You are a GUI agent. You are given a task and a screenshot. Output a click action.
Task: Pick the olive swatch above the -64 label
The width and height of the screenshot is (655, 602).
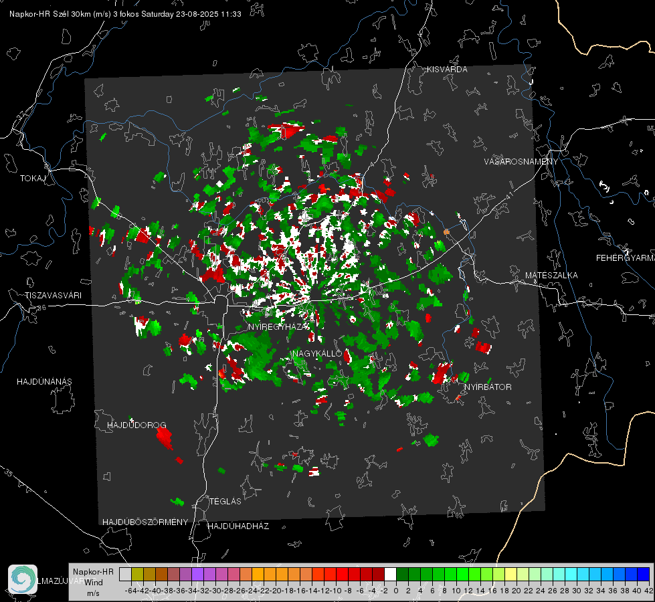point(137,574)
